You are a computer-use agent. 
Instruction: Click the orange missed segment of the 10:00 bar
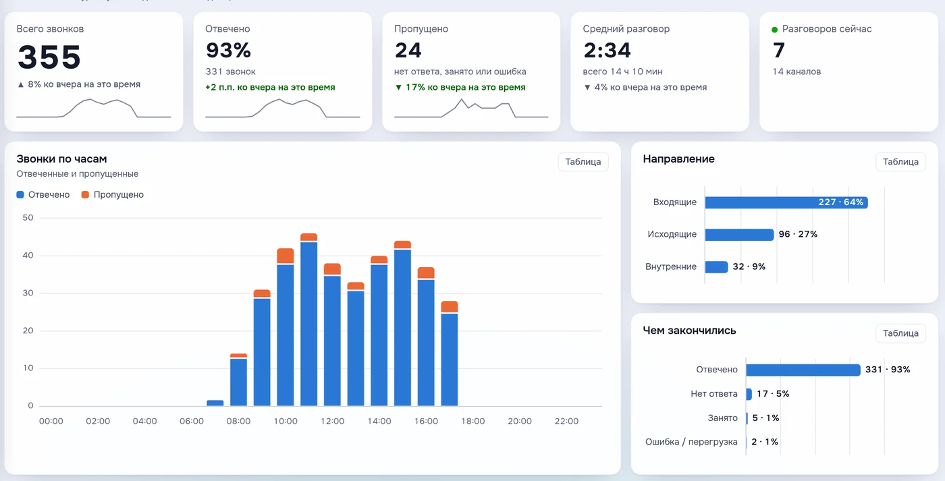point(286,256)
